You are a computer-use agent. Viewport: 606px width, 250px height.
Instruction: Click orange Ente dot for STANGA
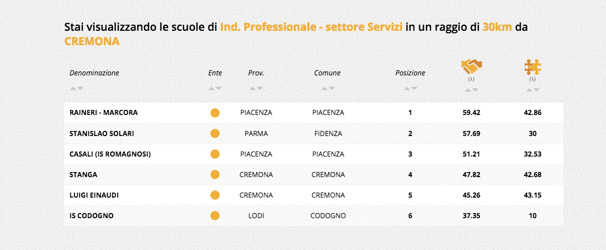pyautogui.click(x=215, y=175)
